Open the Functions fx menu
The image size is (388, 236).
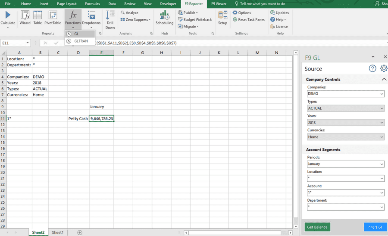73,19
